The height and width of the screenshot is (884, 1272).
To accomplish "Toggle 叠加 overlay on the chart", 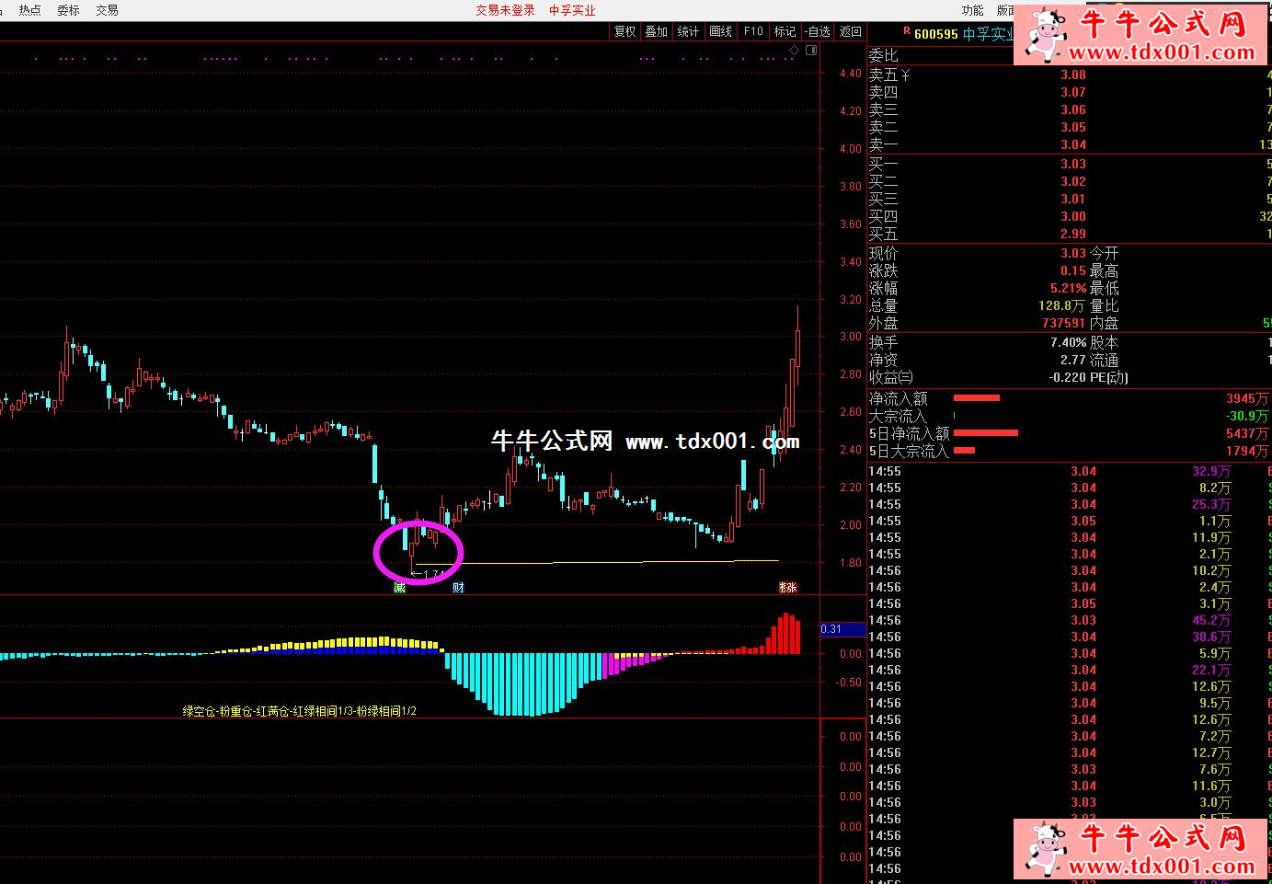I will click(657, 31).
